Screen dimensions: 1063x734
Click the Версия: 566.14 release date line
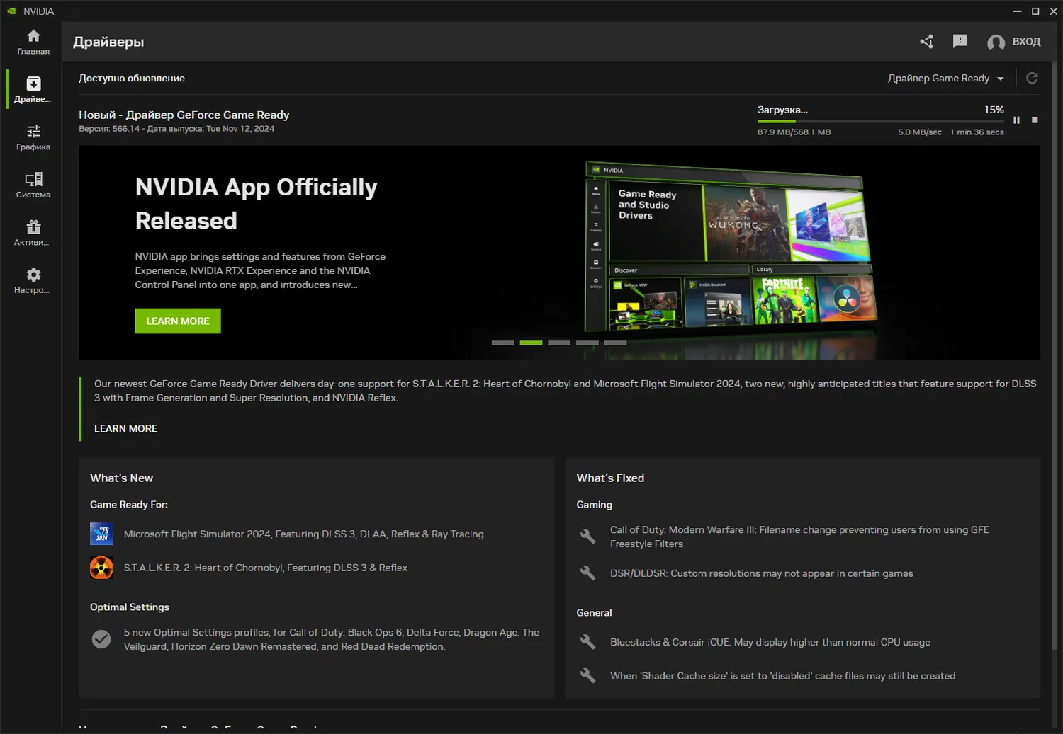[x=176, y=129]
